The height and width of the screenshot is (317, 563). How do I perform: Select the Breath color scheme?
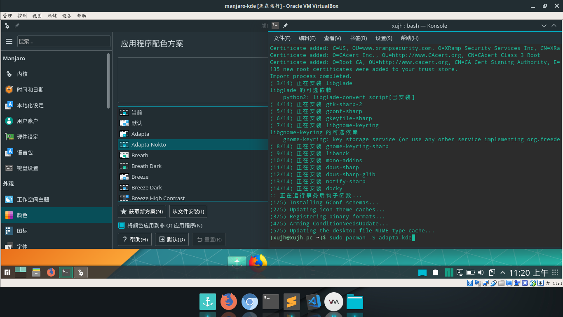[193, 155]
